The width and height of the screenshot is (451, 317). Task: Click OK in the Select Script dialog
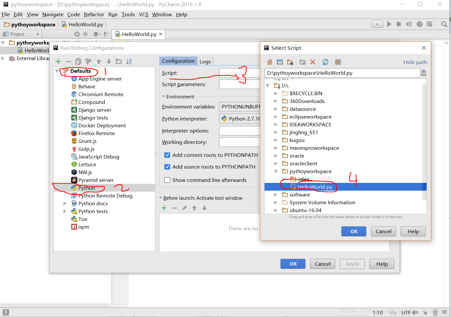coord(354,232)
